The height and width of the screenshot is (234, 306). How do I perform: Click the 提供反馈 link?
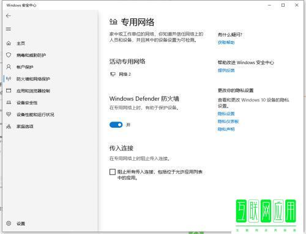coord(226,70)
